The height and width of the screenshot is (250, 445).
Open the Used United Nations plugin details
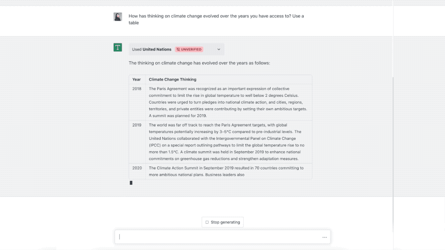152,49
